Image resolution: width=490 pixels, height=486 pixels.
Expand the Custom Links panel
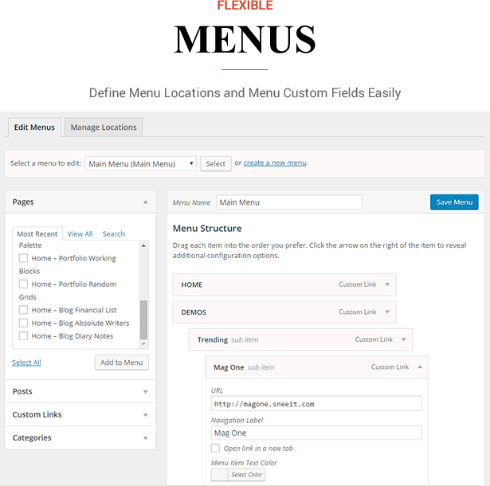pyautogui.click(x=145, y=415)
